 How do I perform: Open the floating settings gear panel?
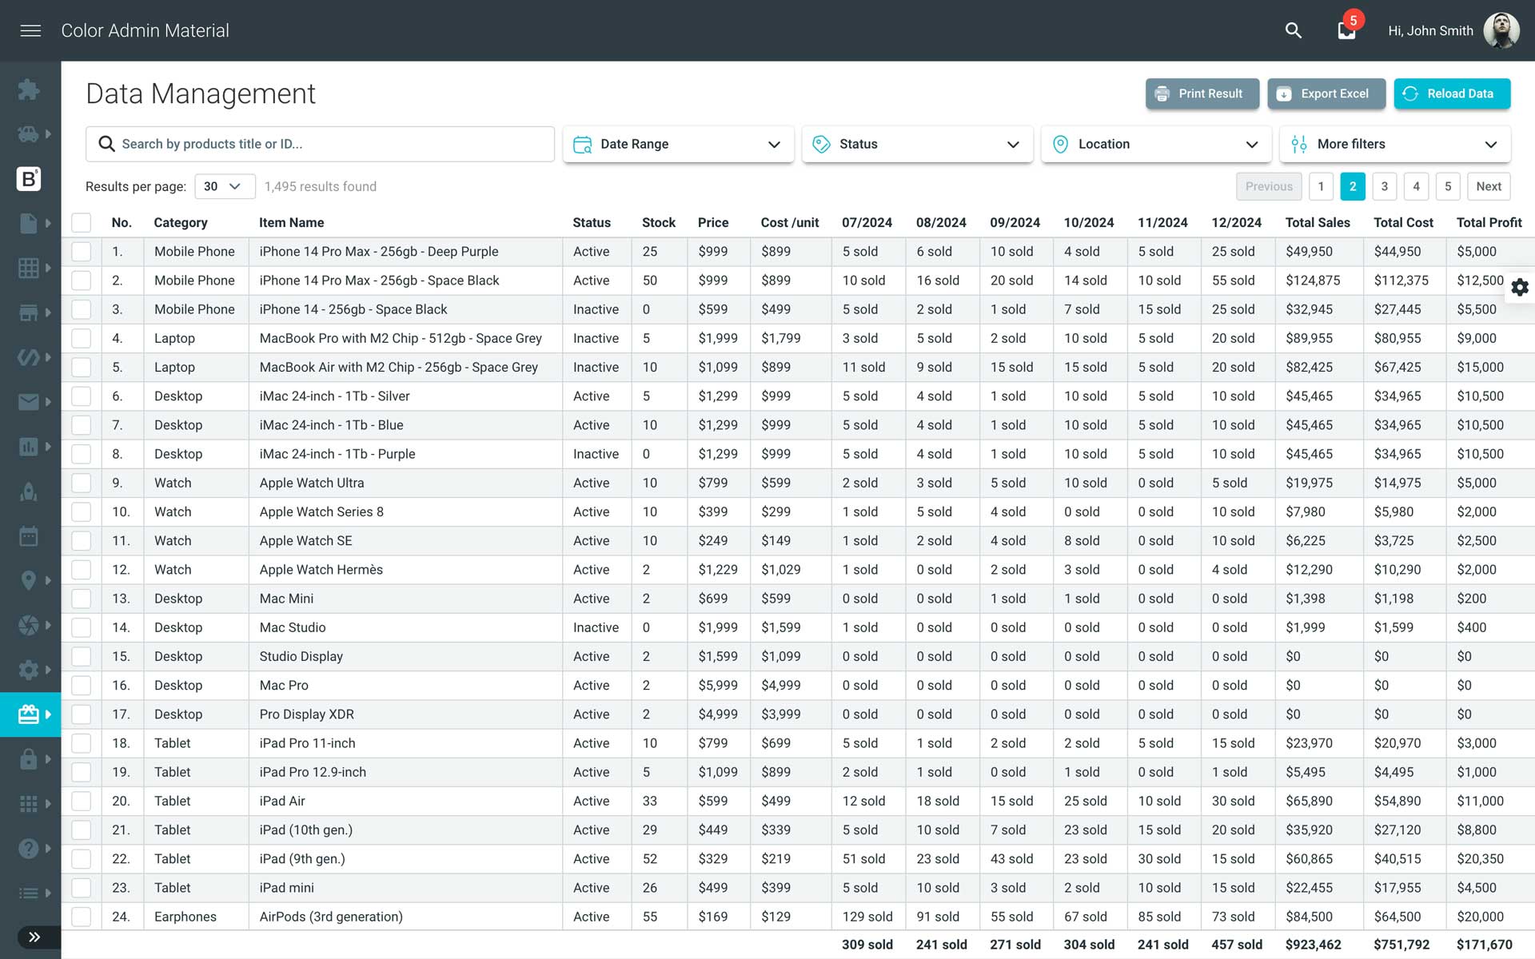(1519, 288)
